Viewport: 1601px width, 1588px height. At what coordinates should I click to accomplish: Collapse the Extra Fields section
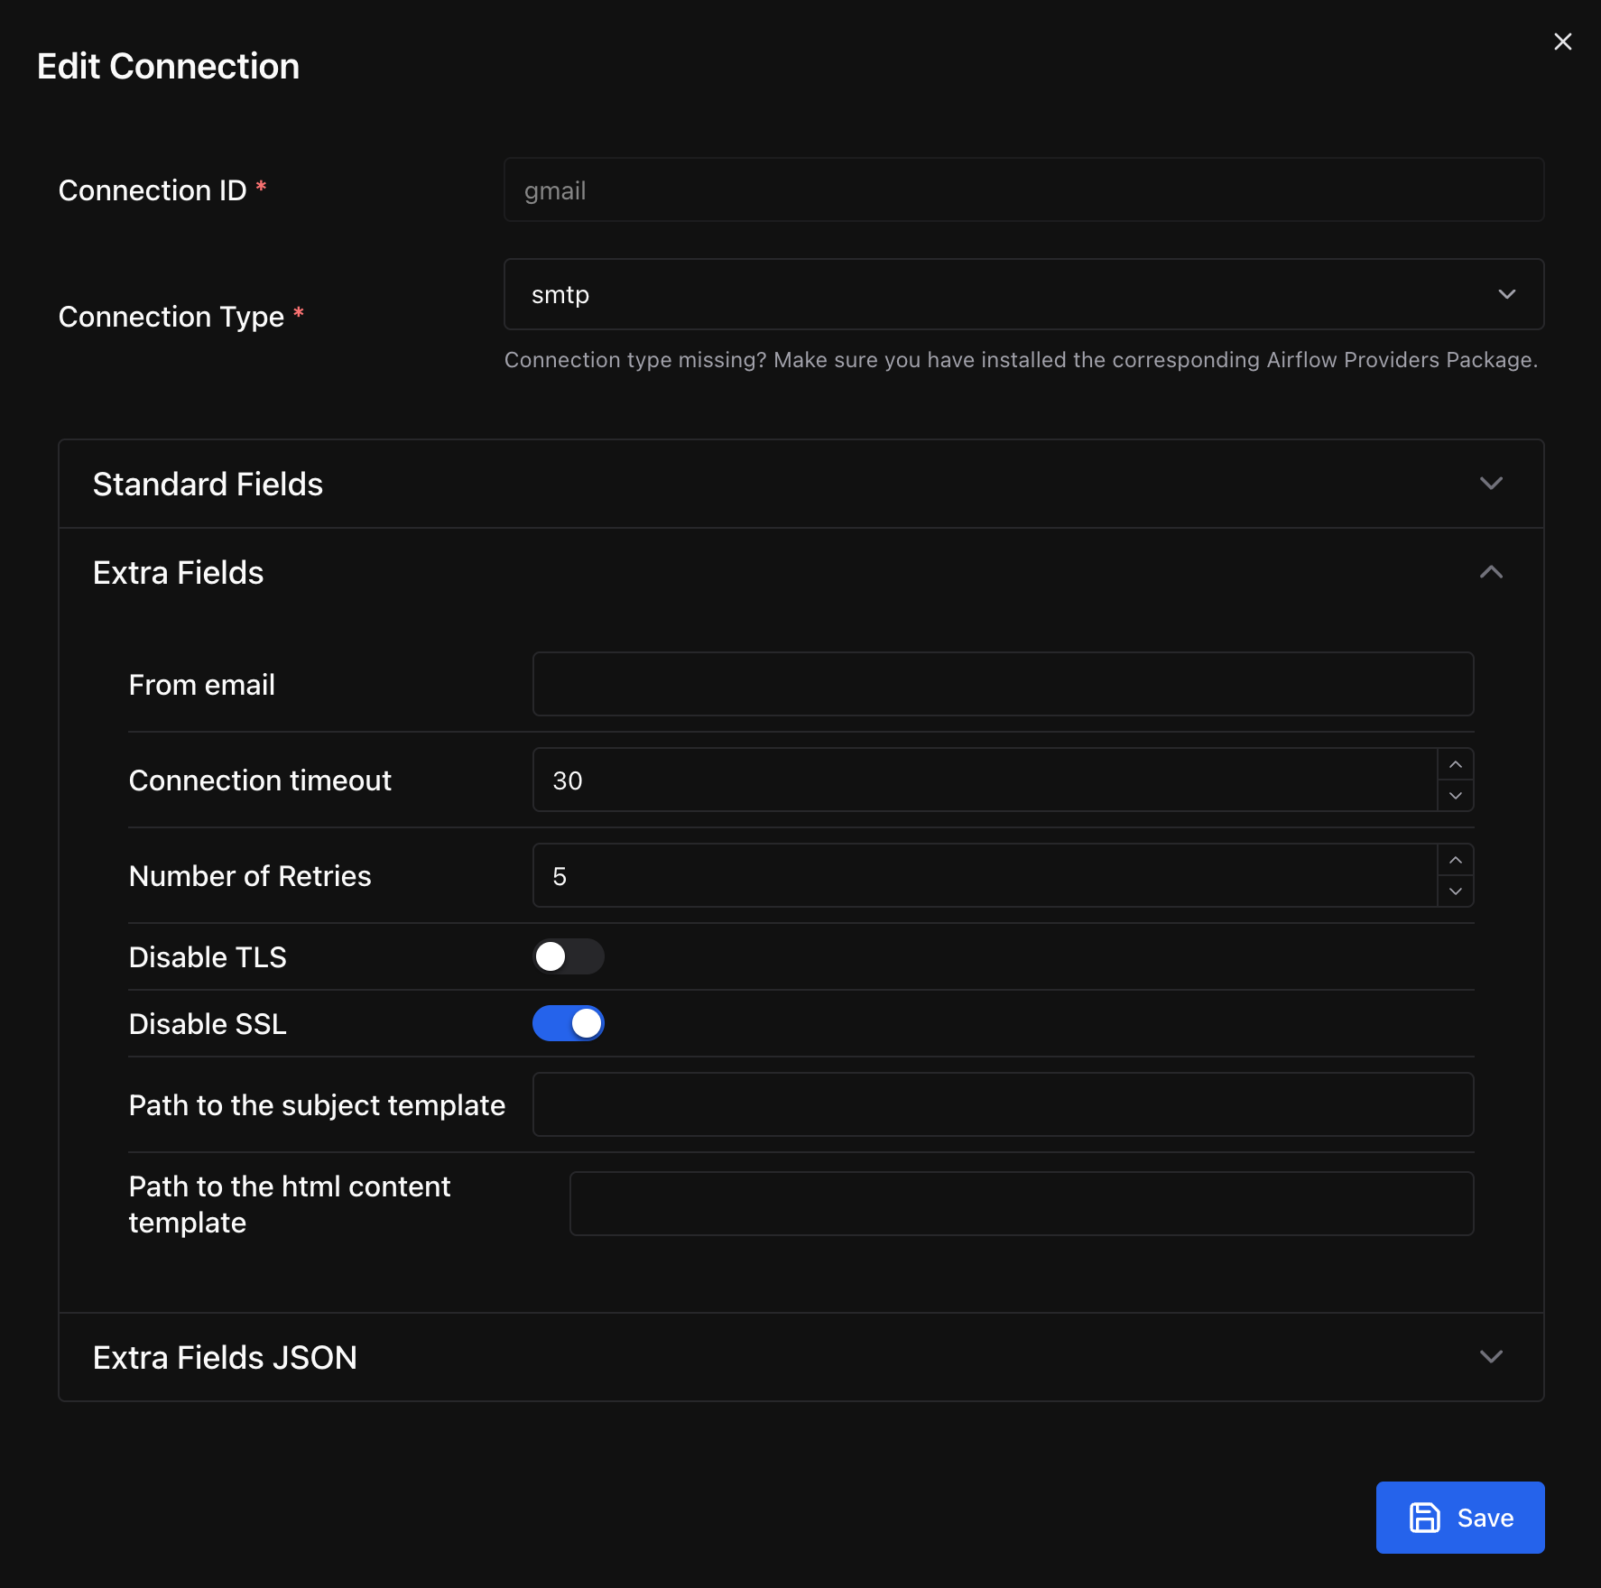(x=1491, y=572)
